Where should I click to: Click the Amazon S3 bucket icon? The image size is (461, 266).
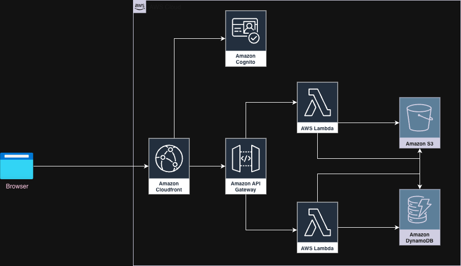420,118
